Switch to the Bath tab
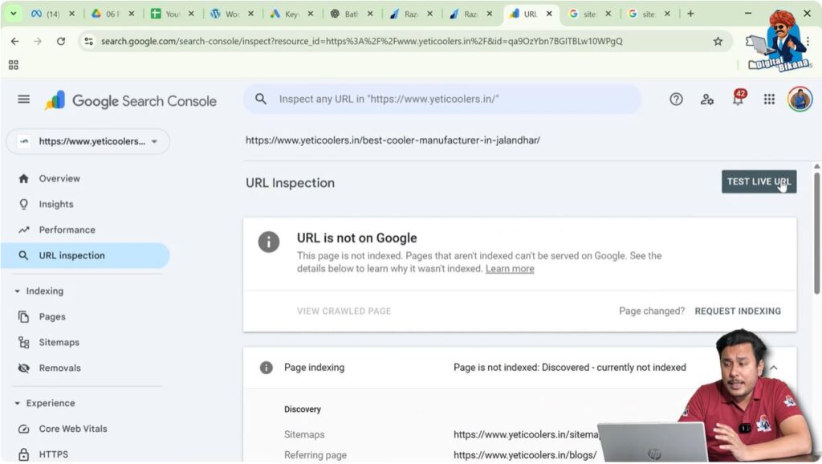 [x=346, y=14]
